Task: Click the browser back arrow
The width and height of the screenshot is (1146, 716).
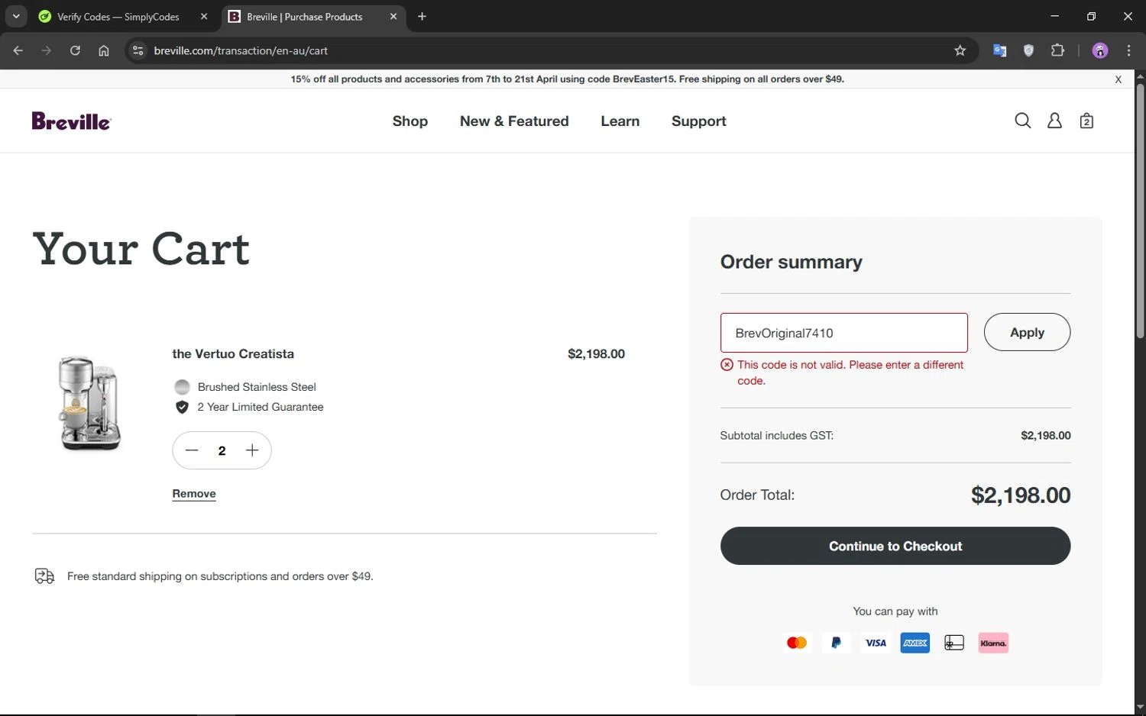Action: pos(18,50)
